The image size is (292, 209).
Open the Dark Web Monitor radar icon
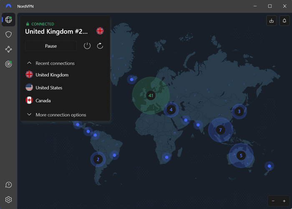click(x=9, y=64)
